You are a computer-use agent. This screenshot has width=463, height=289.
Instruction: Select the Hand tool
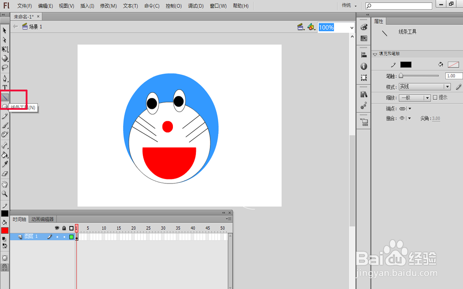5,184
